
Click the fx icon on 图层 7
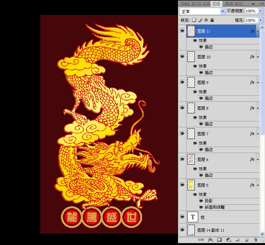[x=252, y=134]
